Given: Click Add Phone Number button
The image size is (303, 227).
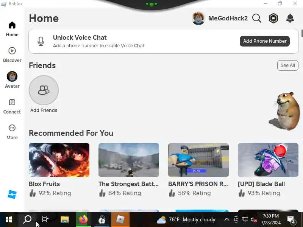Looking at the screenshot, I should click(264, 41).
